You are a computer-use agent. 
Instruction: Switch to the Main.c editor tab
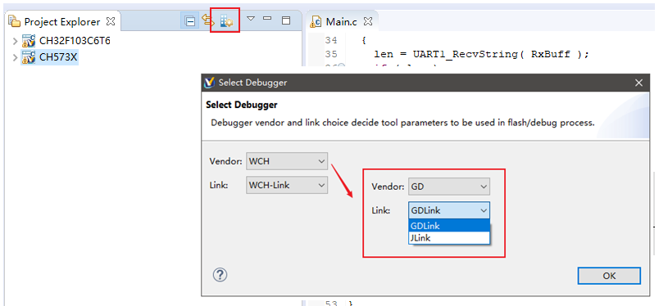point(341,21)
